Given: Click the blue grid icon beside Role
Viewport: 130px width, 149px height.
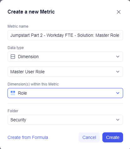Looking at the screenshot, I should [x=13, y=93].
